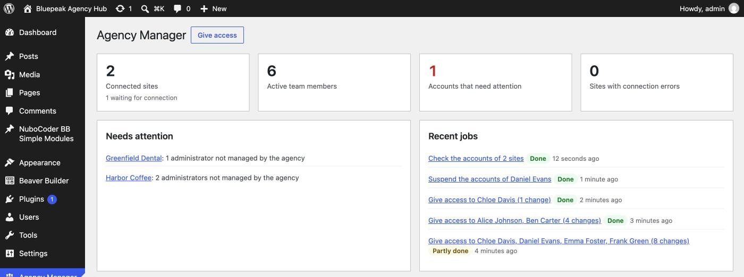Open the 8 changes Give access job
744x277 pixels.
click(559, 241)
